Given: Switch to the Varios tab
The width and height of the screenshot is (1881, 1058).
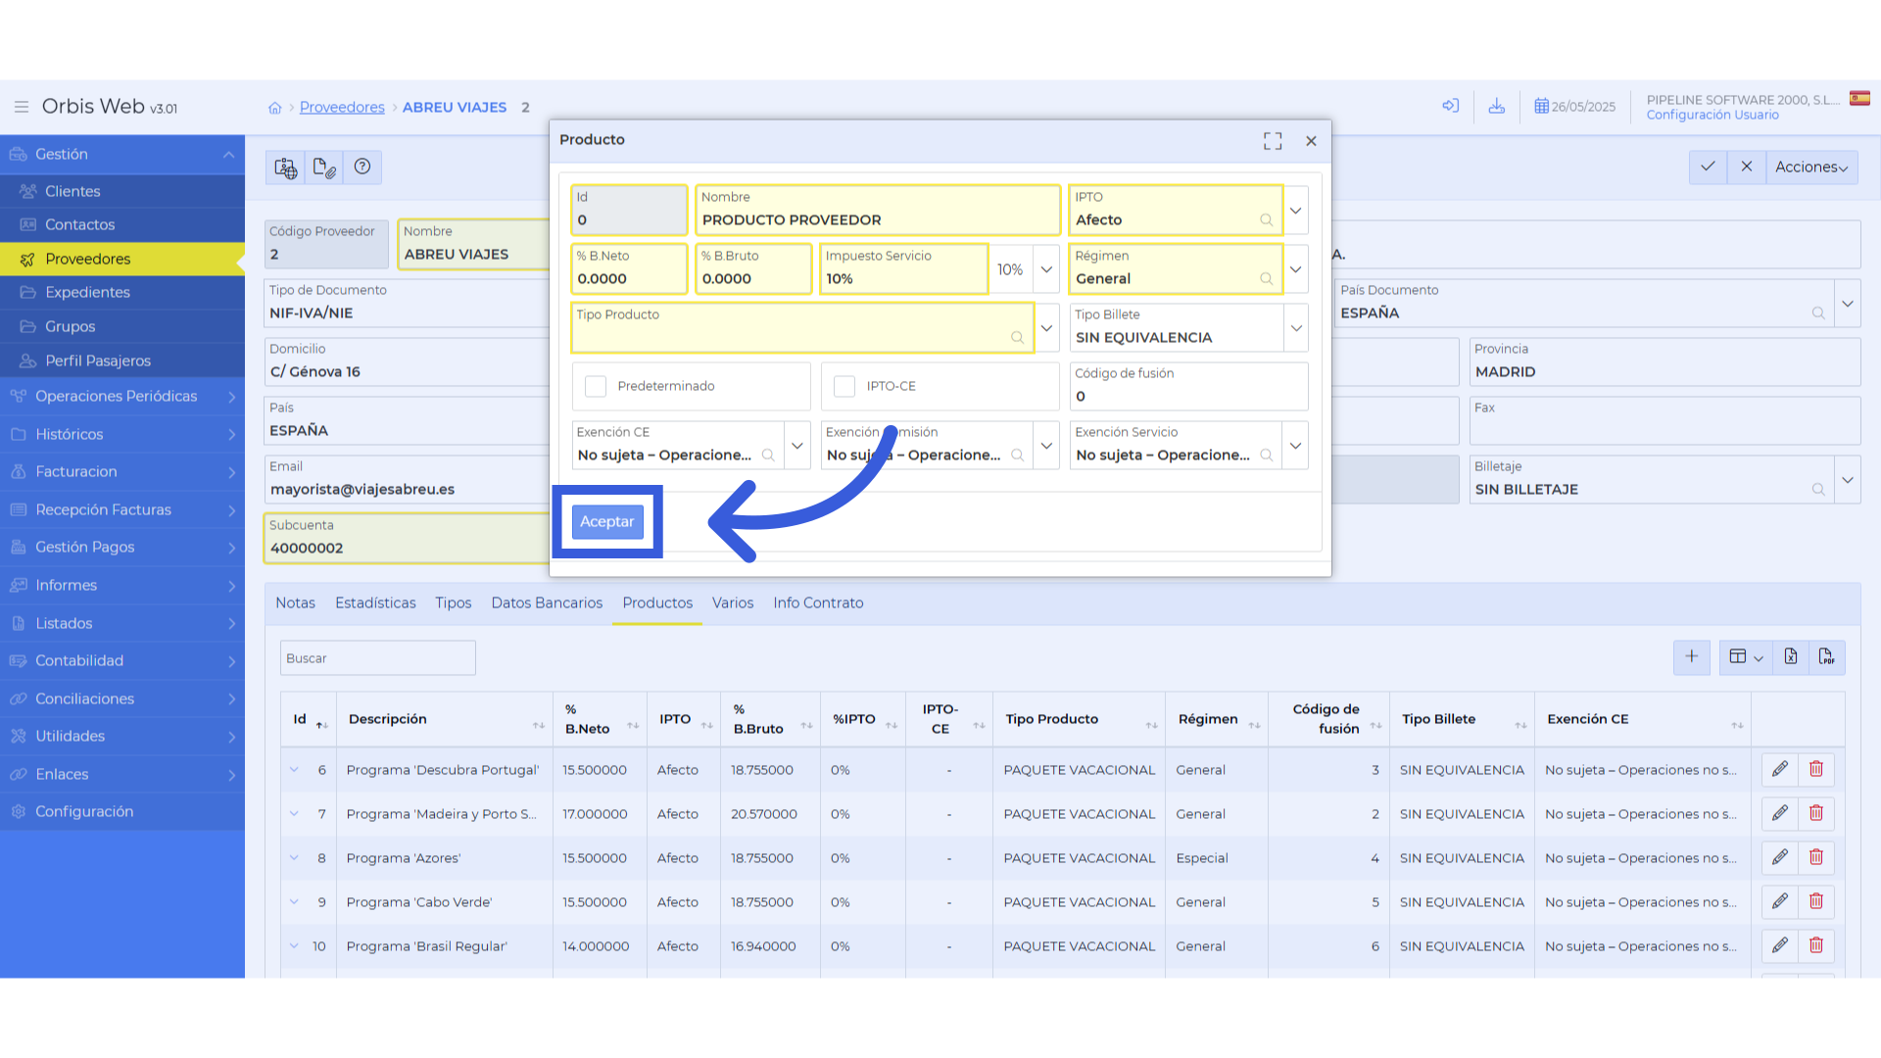Looking at the screenshot, I should point(733,602).
